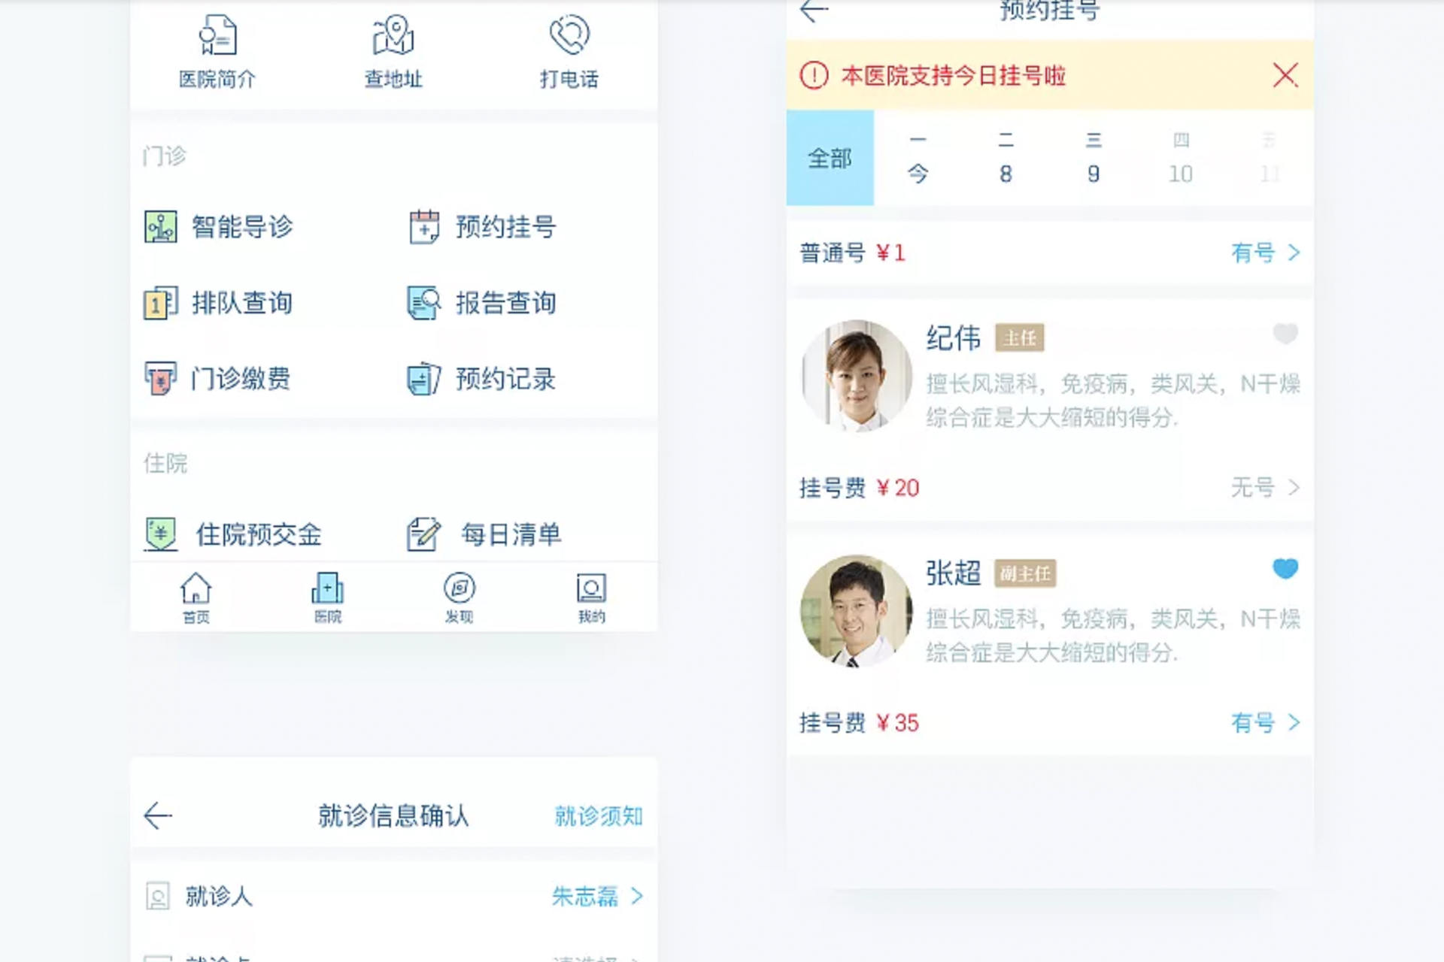Select 今 (Monday) in date strip
This screenshot has width=1444, height=962.
pyautogui.click(x=918, y=159)
